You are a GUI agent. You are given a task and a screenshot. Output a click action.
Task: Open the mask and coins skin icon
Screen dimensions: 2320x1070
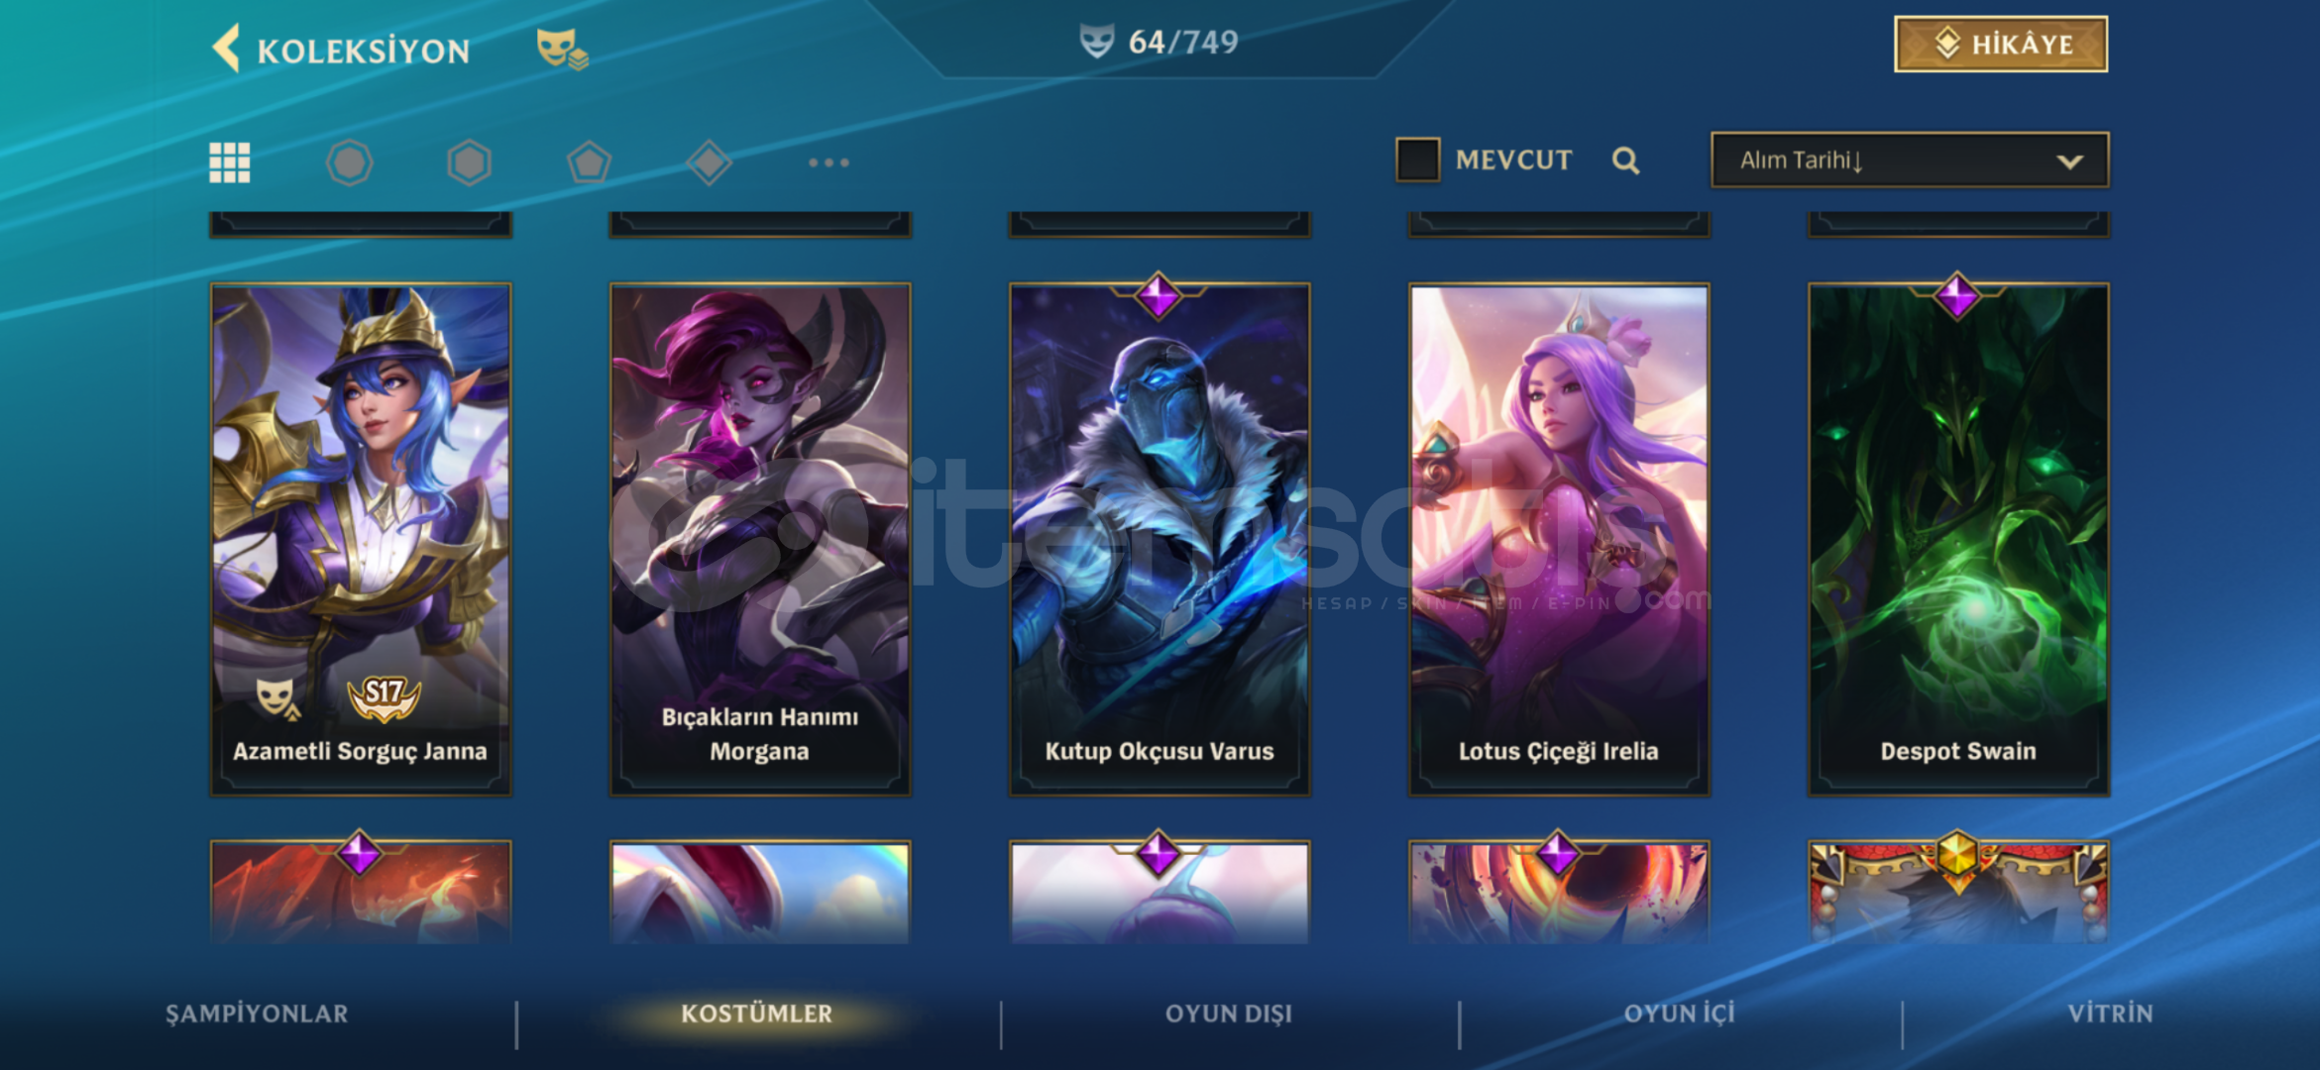562,49
